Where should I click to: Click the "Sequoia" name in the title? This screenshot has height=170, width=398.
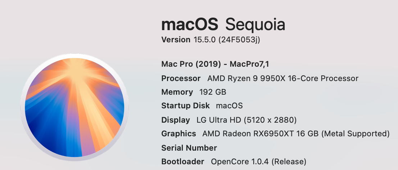coord(255,25)
